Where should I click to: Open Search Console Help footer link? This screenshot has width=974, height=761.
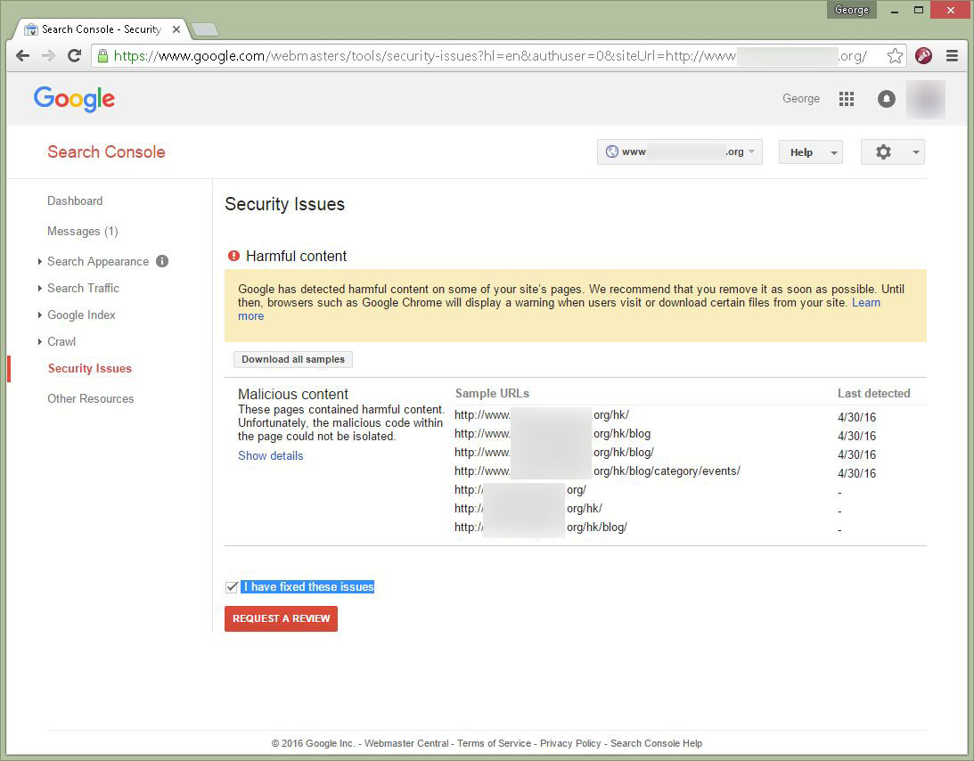657,743
